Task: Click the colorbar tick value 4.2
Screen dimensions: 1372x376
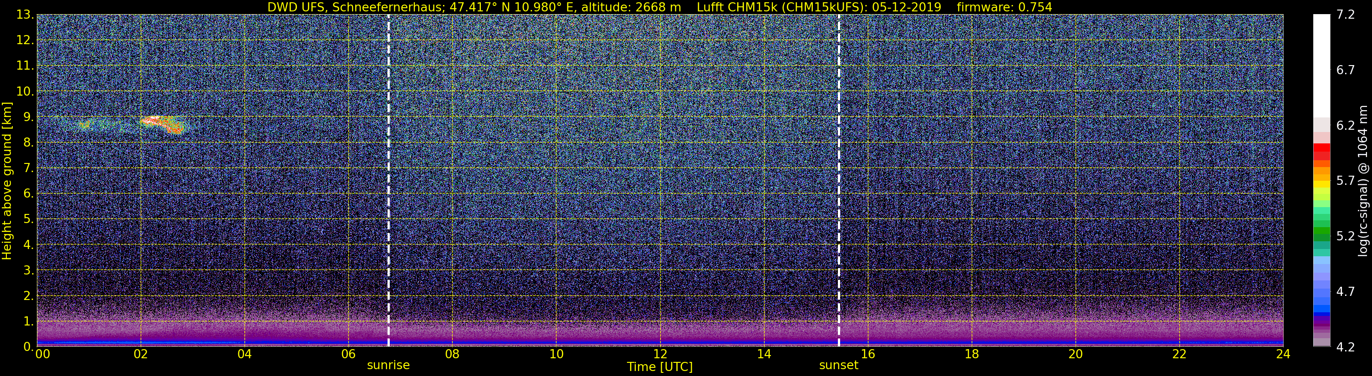Action: (x=1346, y=347)
